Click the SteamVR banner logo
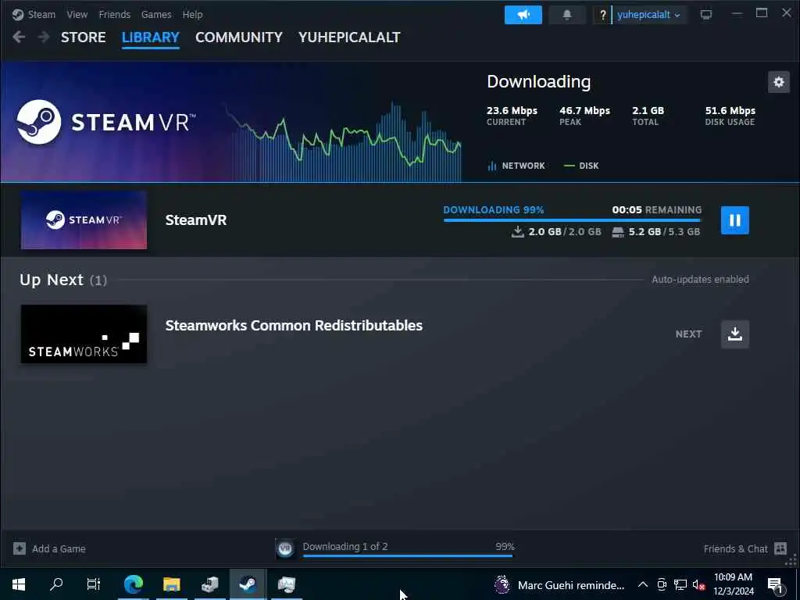The image size is (800, 600). pyautogui.click(x=106, y=122)
